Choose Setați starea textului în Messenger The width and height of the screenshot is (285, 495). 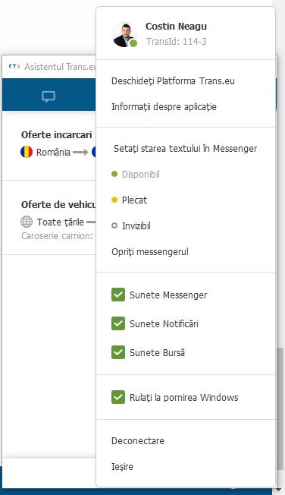click(186, 148)
